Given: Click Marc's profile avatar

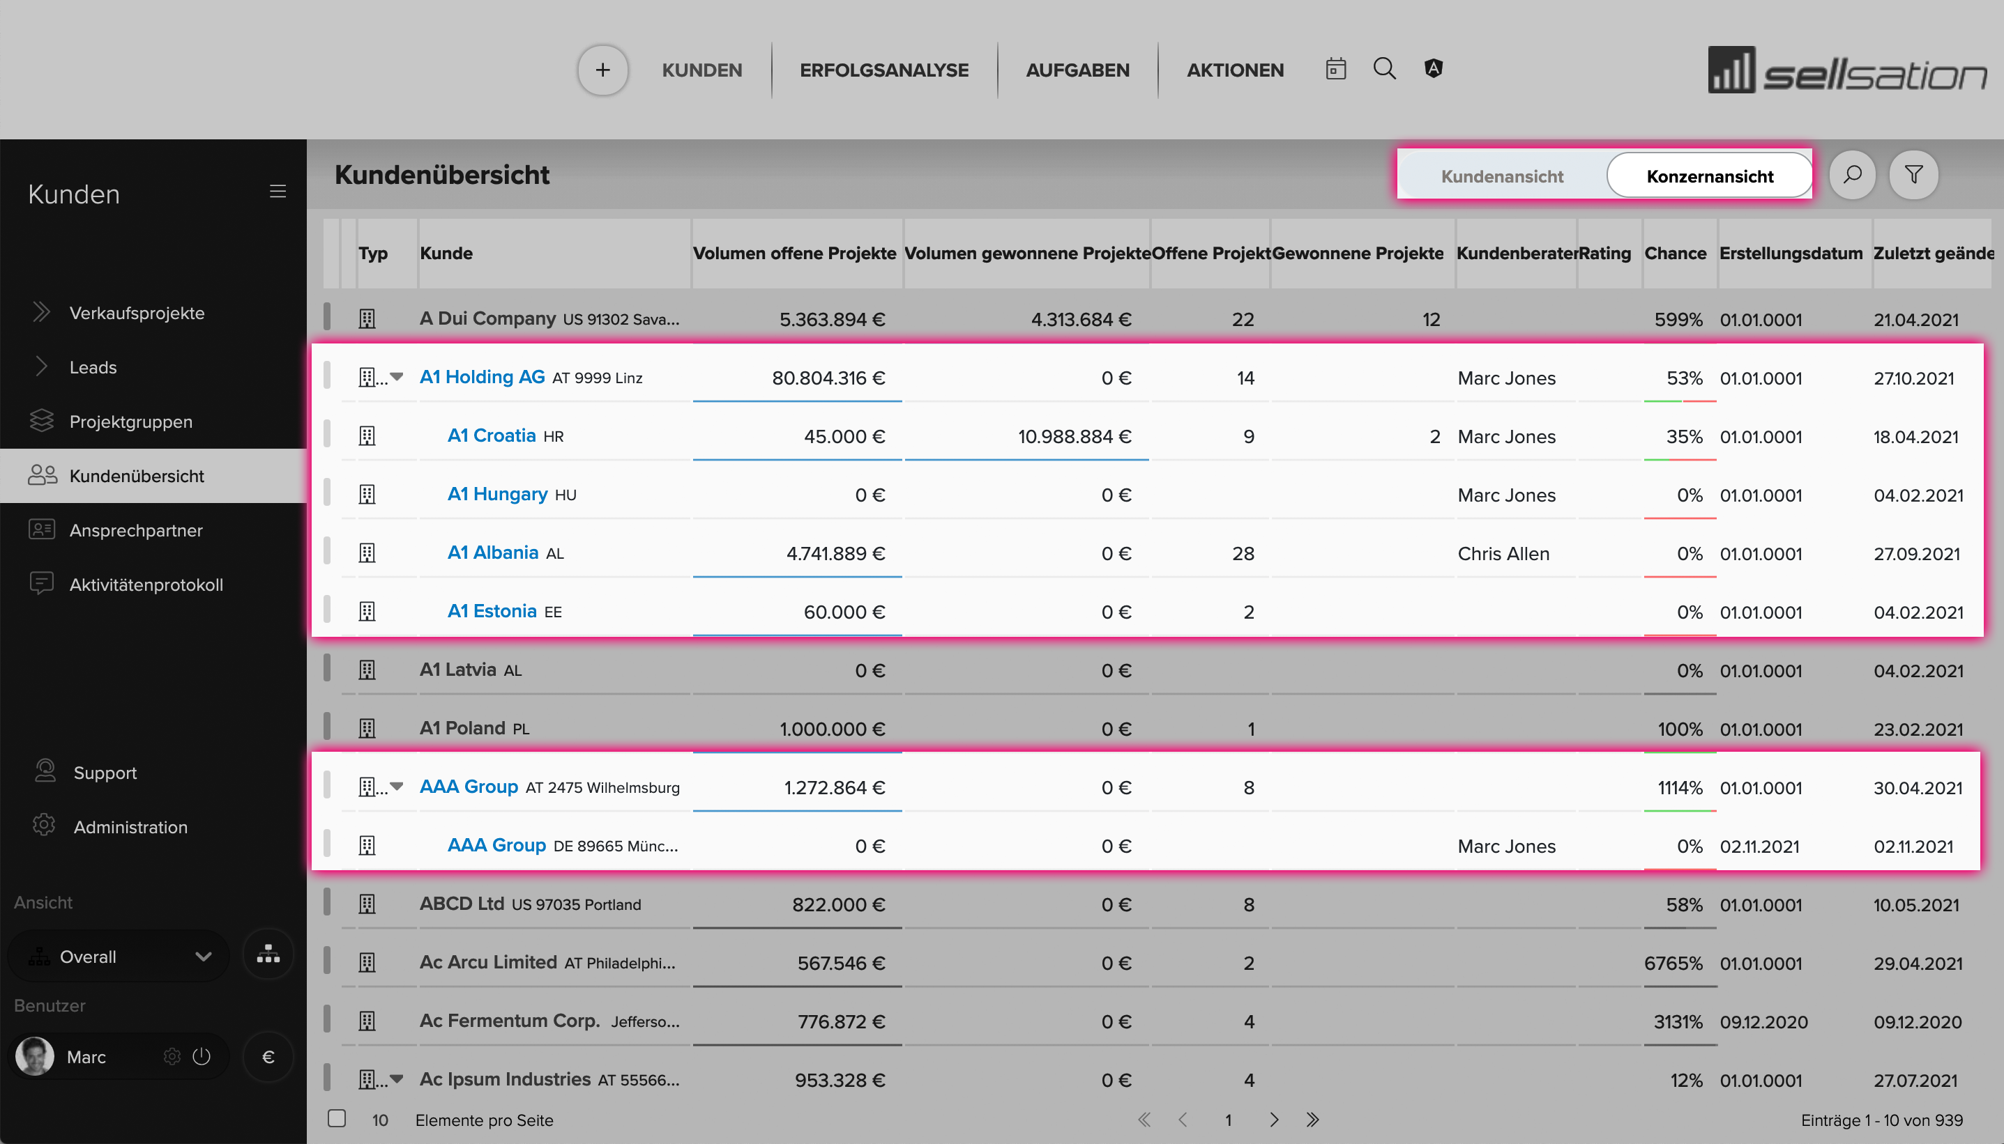Looking at the screenshot, I should pyautogui.click(x=35, y=1056).
